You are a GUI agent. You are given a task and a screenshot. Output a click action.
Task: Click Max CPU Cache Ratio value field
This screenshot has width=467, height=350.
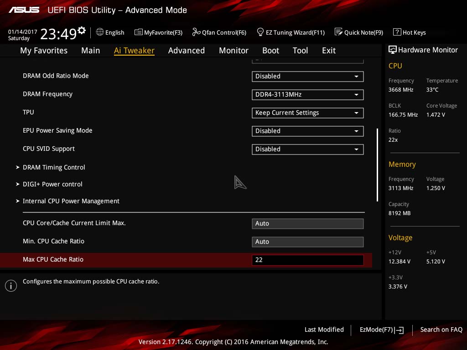pos(308,260)
